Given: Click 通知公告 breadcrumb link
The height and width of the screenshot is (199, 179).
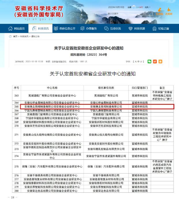Looking at the screenshot, I should [x=35, y=36].
